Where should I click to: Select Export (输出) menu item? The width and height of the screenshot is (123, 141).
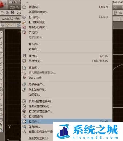[x=67, y=68]
